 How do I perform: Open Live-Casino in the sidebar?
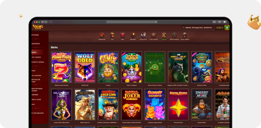click(36, 57)
